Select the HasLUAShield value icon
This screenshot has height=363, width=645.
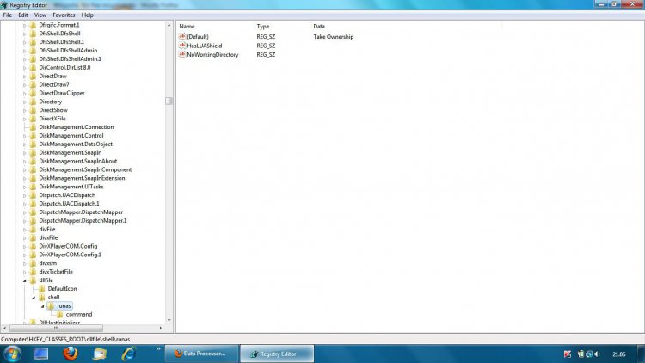[x=182, y=46]
